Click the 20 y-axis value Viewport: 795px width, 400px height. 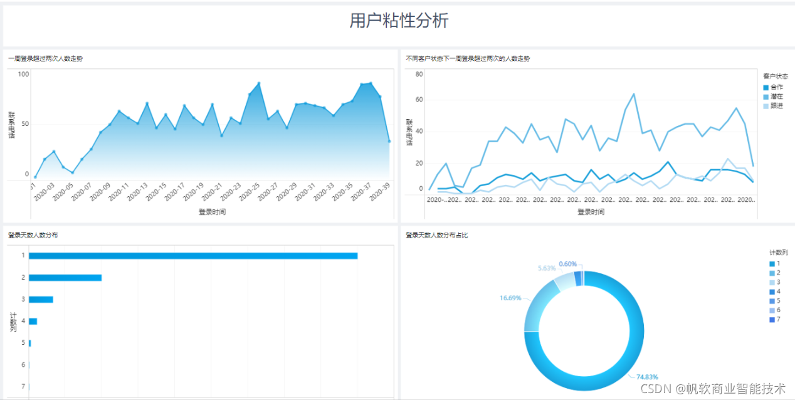(x=419, y=163)
